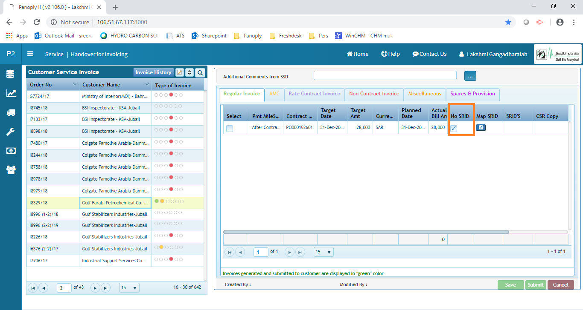Screen dimensions: 583x310
Task: Select order G7724/17 row
Action: tap(115, 96)
